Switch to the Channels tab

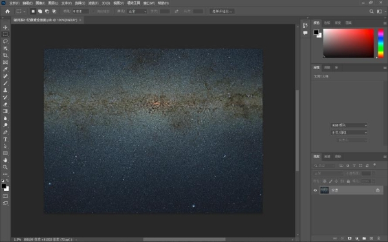[x=327, y=157]
